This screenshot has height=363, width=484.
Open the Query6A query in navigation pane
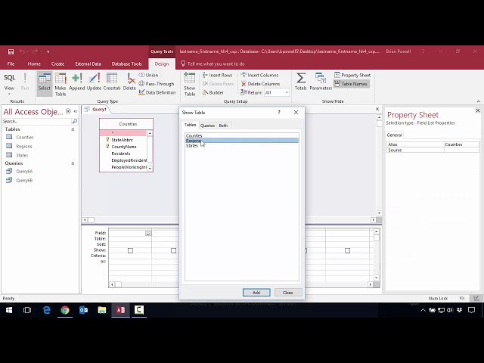coord(19,172)
